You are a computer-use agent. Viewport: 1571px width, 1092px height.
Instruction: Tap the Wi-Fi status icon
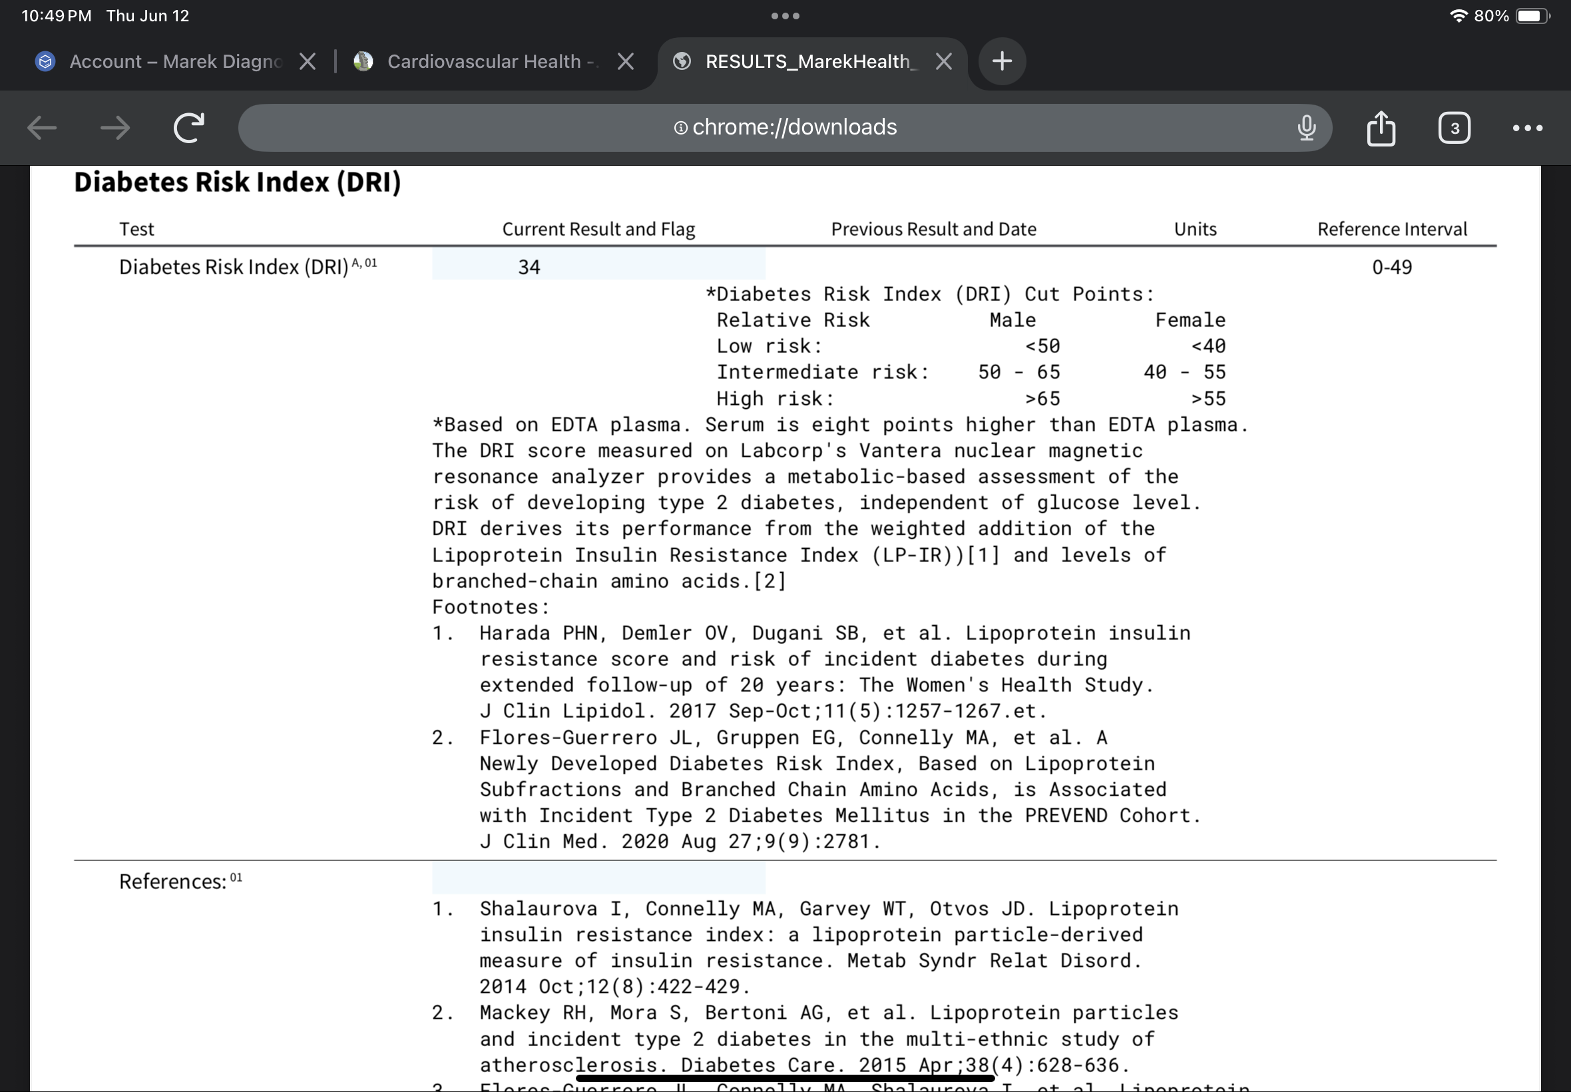point(1458,16)
